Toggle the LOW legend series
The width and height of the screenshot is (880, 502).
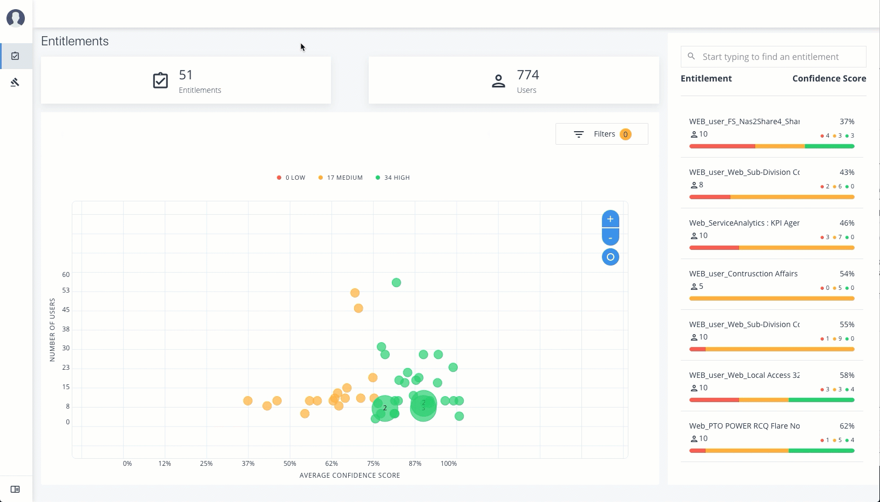click(x=291, y=178)
